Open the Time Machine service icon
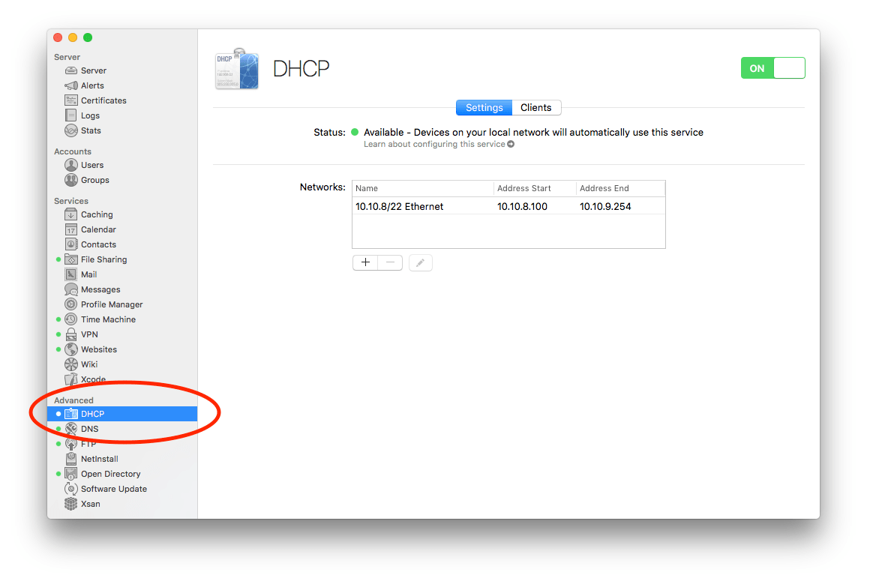The image size is (882, 584). click(x=71, y=319)
